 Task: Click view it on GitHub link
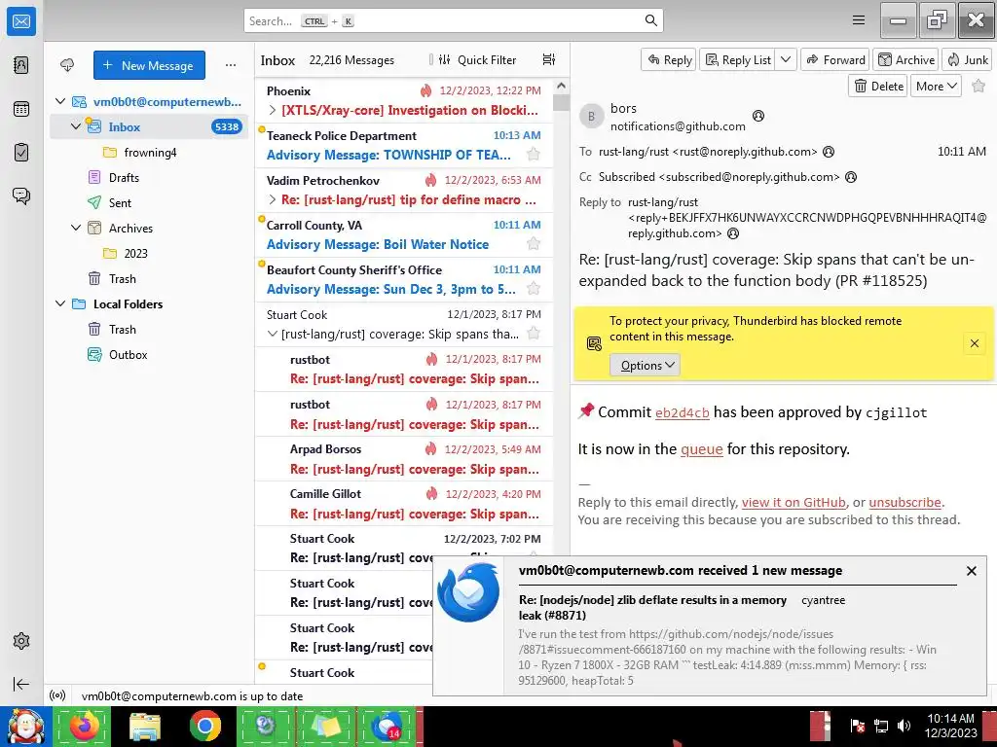pos(794,502)
